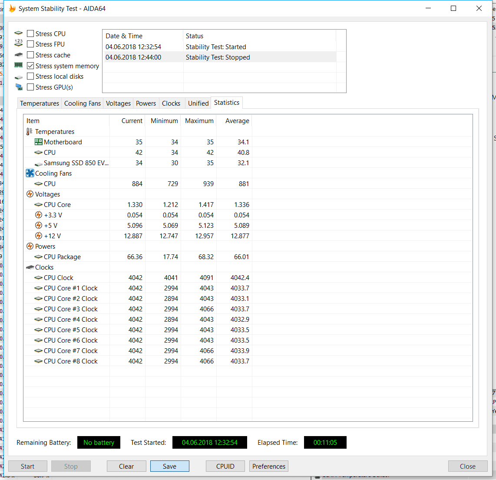Enable the Stress local disks checkbox

[x=30, y=77]
